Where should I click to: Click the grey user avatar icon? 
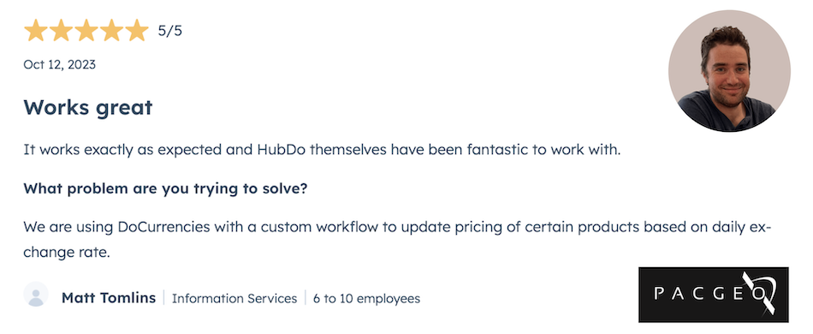(36, 295)
